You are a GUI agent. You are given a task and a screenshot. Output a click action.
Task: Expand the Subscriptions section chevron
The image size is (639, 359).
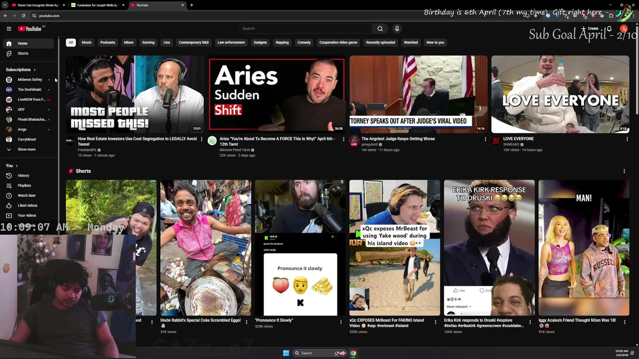(x=34, y=70)
